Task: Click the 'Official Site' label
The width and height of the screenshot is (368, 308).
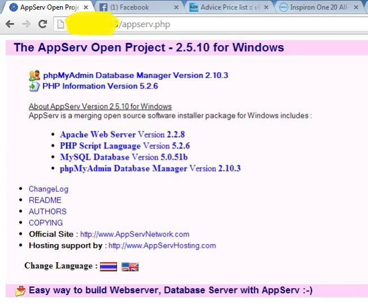Action: point(51,234)
